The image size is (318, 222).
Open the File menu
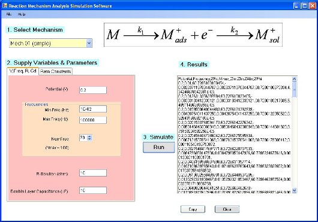point(9,14)
